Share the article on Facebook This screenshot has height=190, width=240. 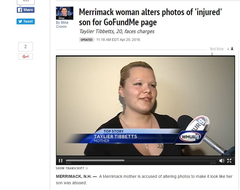click(26, 10)
